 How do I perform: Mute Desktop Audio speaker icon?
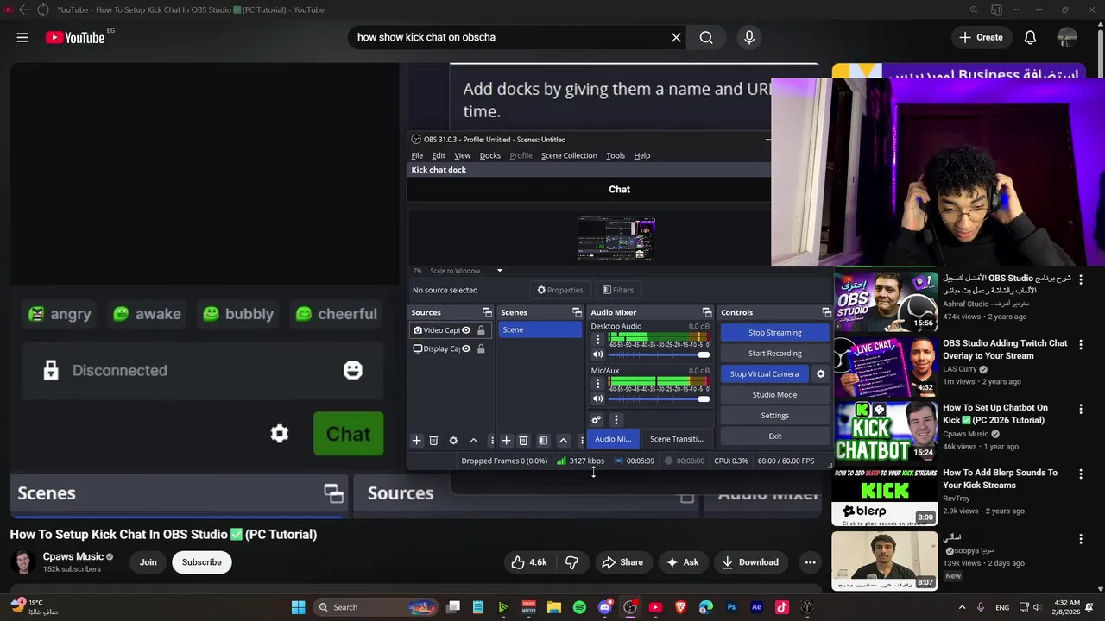pyautogui.click(x=597, y=354)
